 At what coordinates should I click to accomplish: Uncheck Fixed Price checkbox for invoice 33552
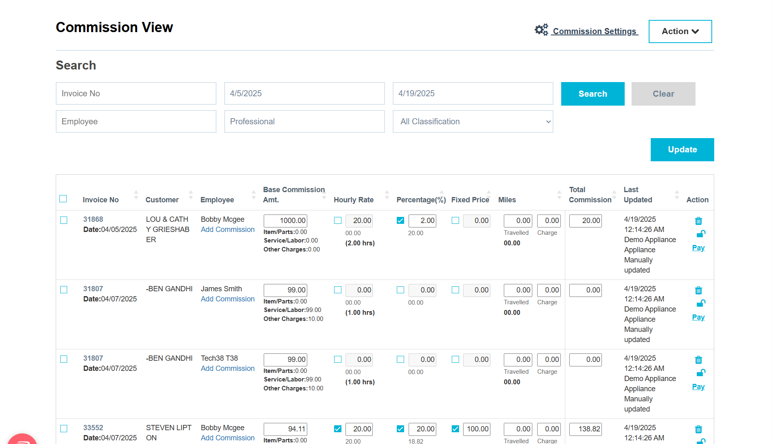pyautogui.click(x=455, y=429)
